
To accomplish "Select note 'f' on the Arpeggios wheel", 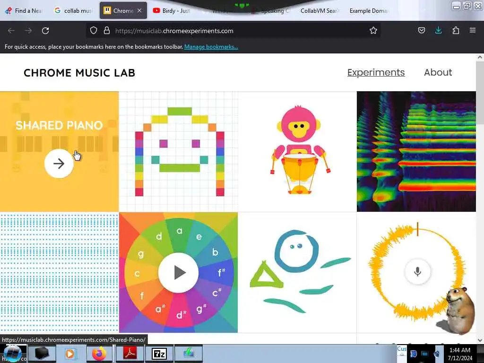I will pos(142,295).
